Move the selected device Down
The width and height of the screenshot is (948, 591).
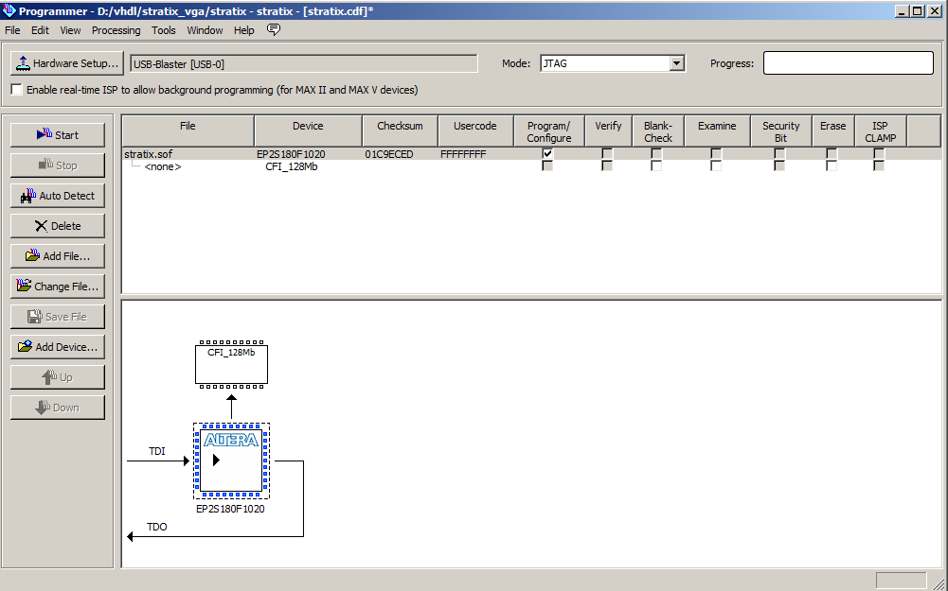58,408
